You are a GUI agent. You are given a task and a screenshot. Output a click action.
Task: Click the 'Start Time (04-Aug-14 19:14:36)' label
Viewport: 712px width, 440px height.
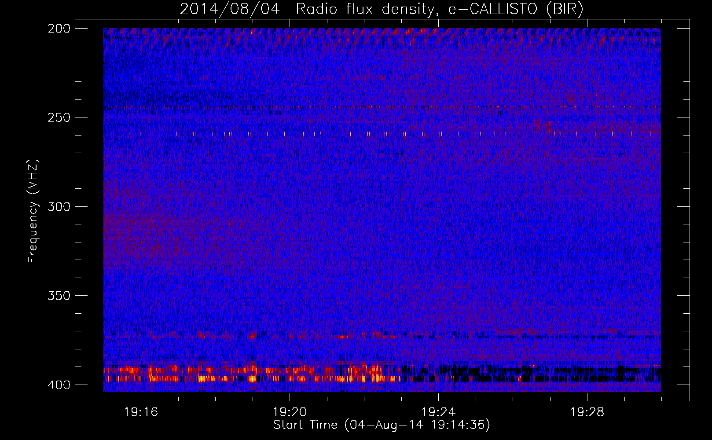pyautogui.click(x=382, y=425)
